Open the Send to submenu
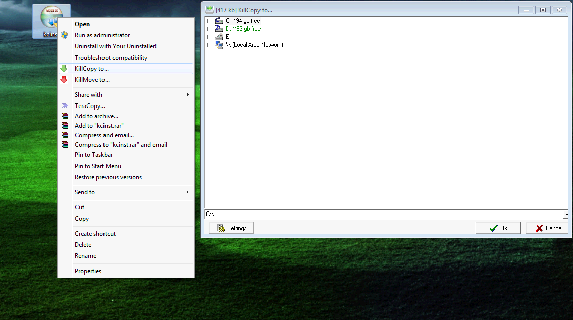The height and width of the screenshot is (320, 573). [126, 192]
